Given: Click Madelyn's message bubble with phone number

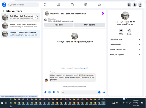Looking at the screenshot, I should [x=72, y=77].
